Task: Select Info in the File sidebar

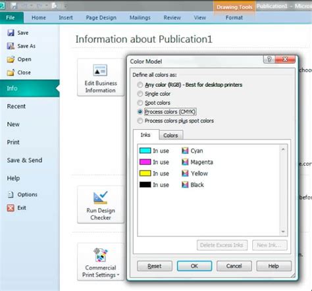Action: tap(30, 88)
